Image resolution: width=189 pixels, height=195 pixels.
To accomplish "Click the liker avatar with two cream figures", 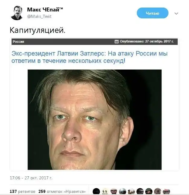I will 105,191.
